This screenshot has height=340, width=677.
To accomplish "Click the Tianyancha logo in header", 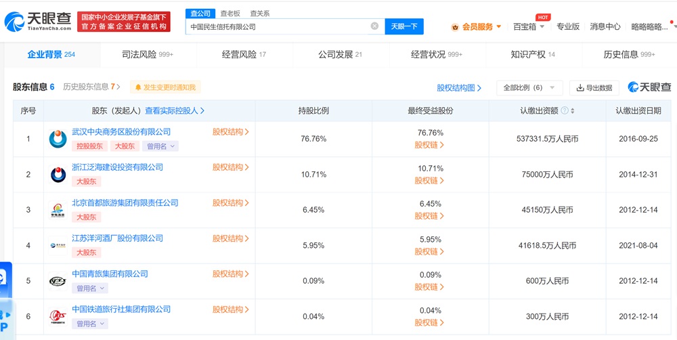I will coord(38,21).
